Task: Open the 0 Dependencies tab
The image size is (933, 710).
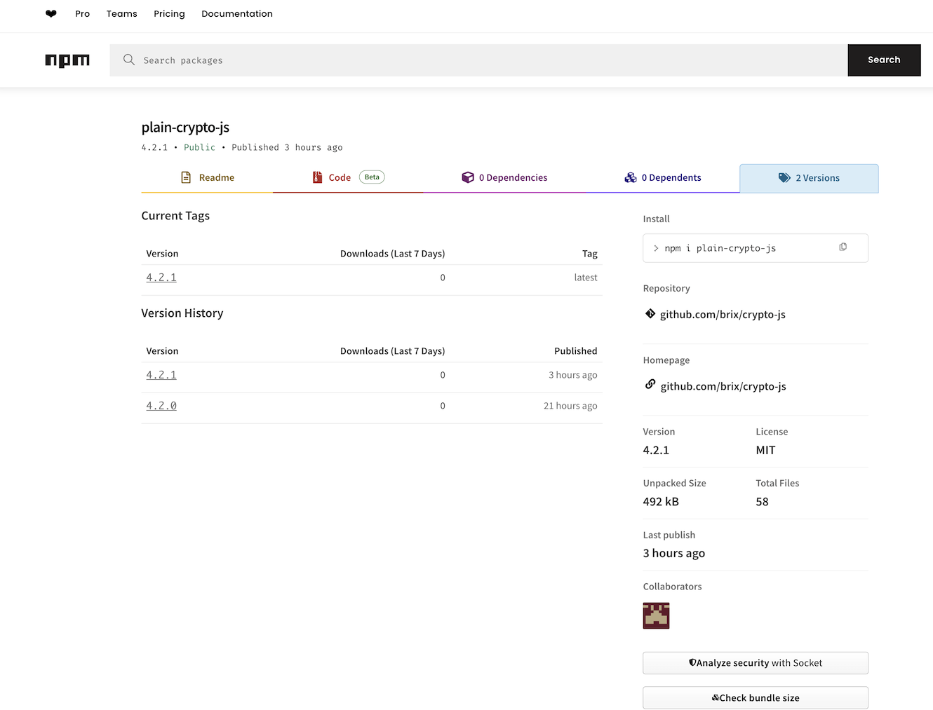Action: tap(504, 178)
